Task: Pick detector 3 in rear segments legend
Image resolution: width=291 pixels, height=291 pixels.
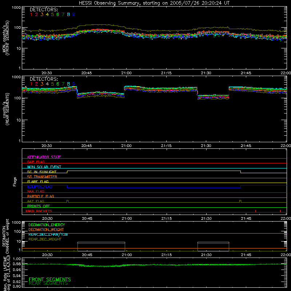Action: pos(42,84)
